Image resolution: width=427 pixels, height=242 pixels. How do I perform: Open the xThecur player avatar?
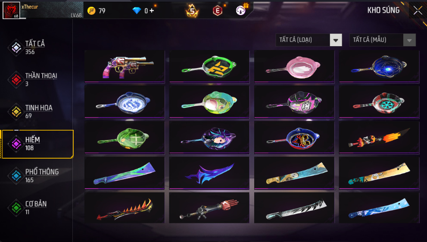pyautogui.click(x=11, y=10)
